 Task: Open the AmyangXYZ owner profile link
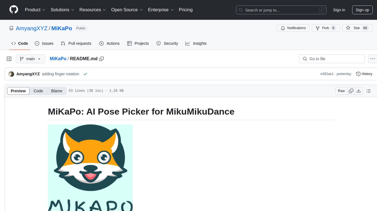[32, 28]
